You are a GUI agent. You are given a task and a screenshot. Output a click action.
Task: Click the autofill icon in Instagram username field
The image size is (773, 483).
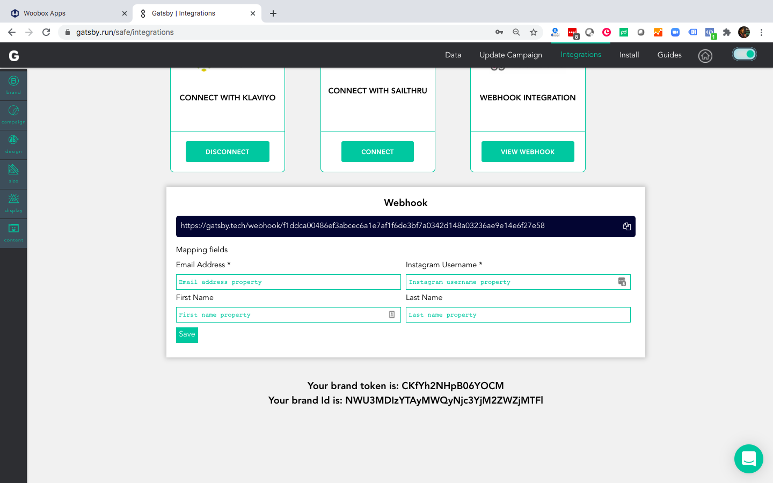pyautogui.click(x=622, y=282)
